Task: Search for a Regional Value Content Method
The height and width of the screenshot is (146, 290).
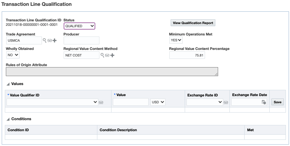Action: pos(102,55)
